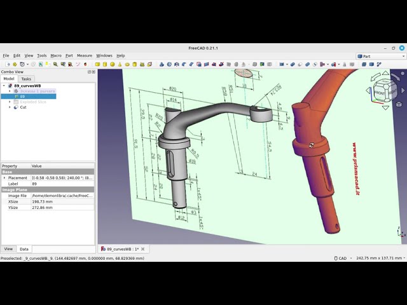Create a Sphere primitive

(112, 64)
